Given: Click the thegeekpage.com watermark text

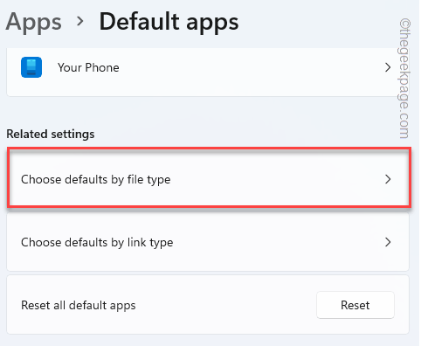Looking at the screenshot, I should coord(404,79).
